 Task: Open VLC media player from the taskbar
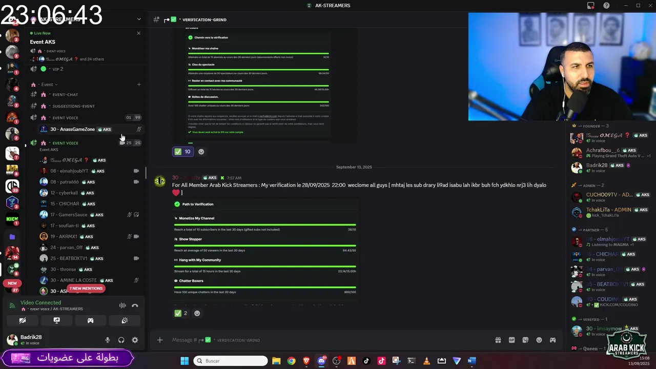(426, 361)
